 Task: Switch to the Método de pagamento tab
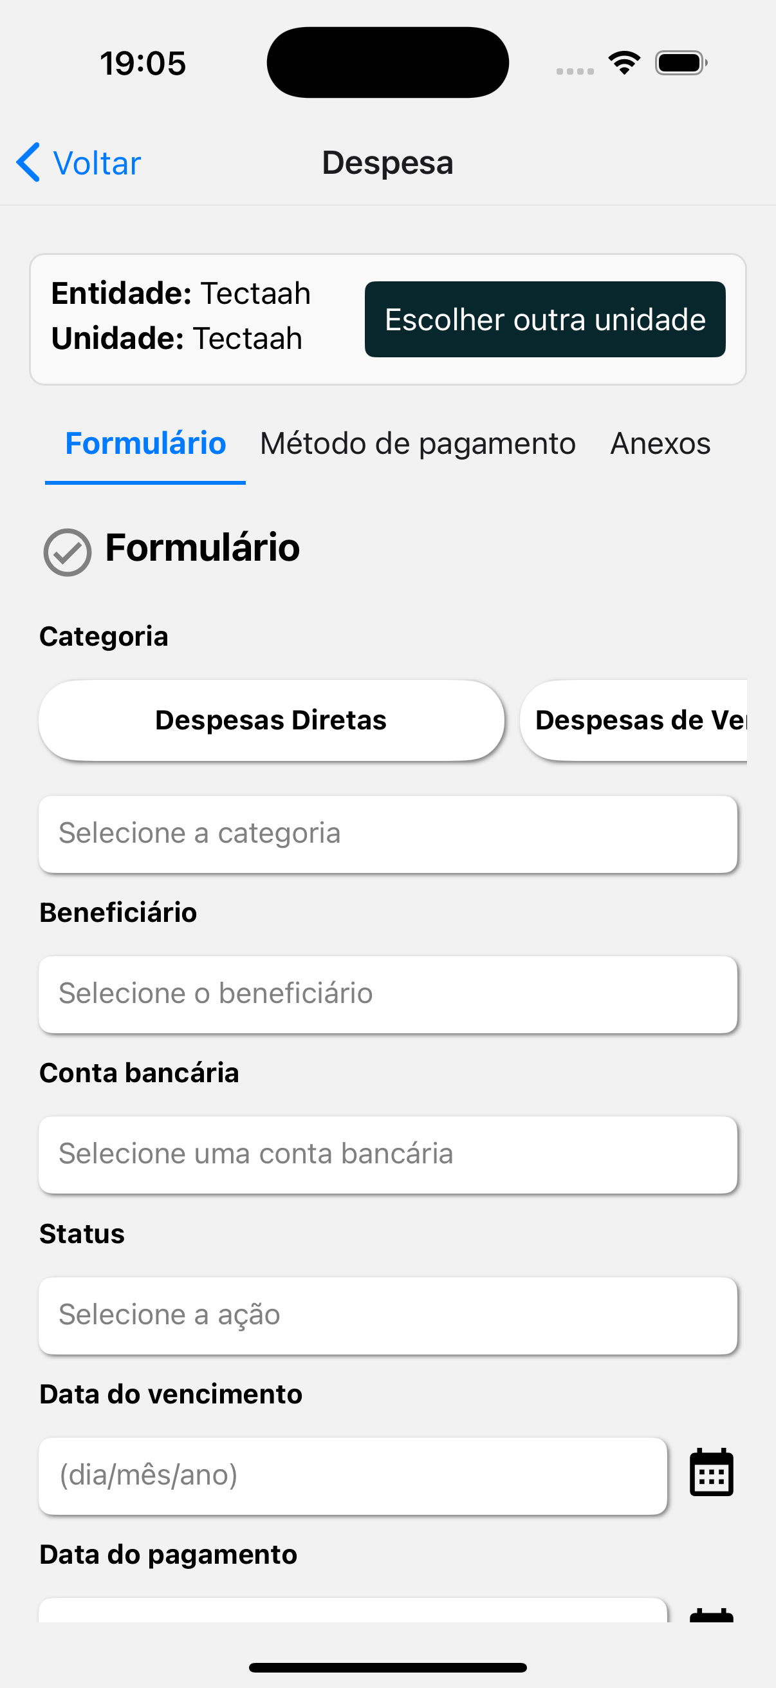coord(417,444)
